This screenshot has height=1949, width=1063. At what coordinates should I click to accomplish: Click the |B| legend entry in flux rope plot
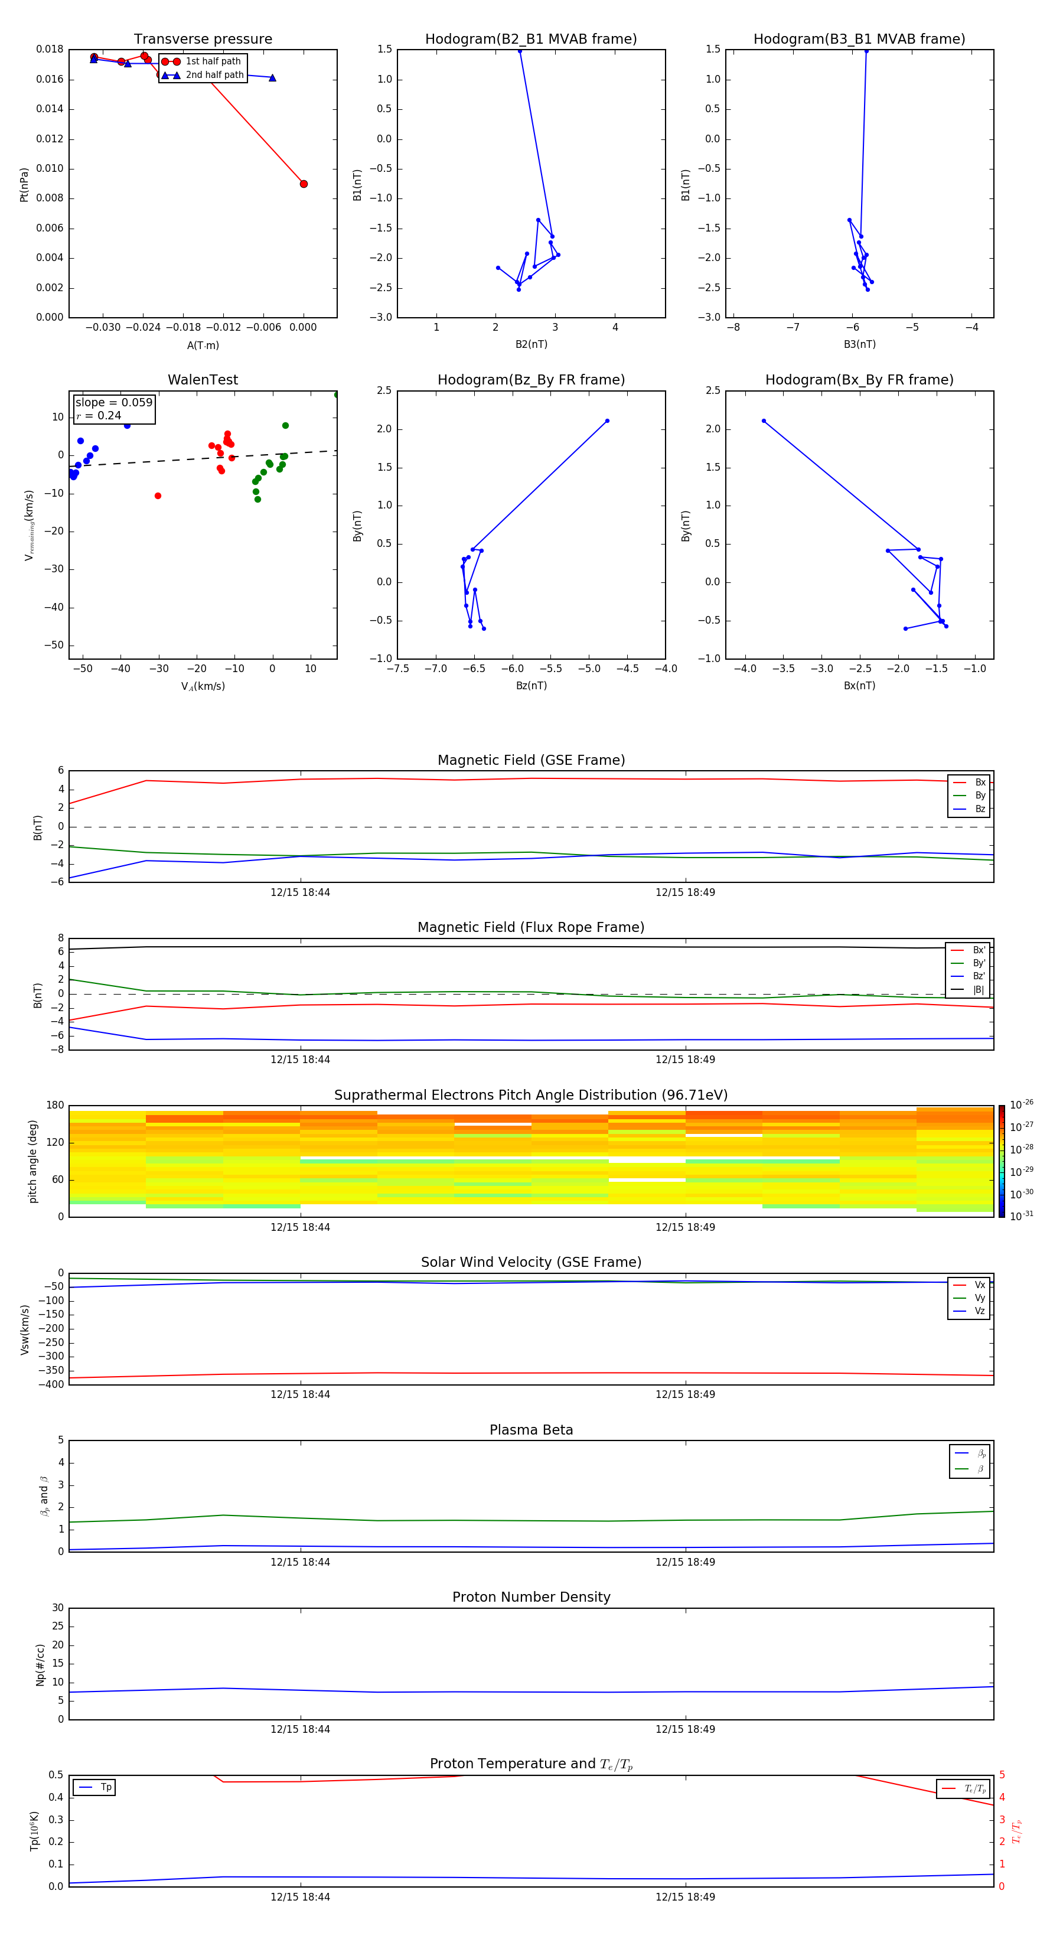pos(968,990)
